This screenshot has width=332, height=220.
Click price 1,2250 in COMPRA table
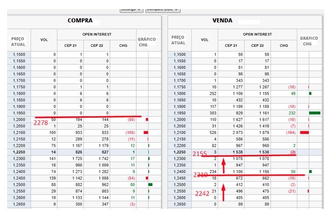(x=19, y=152)
